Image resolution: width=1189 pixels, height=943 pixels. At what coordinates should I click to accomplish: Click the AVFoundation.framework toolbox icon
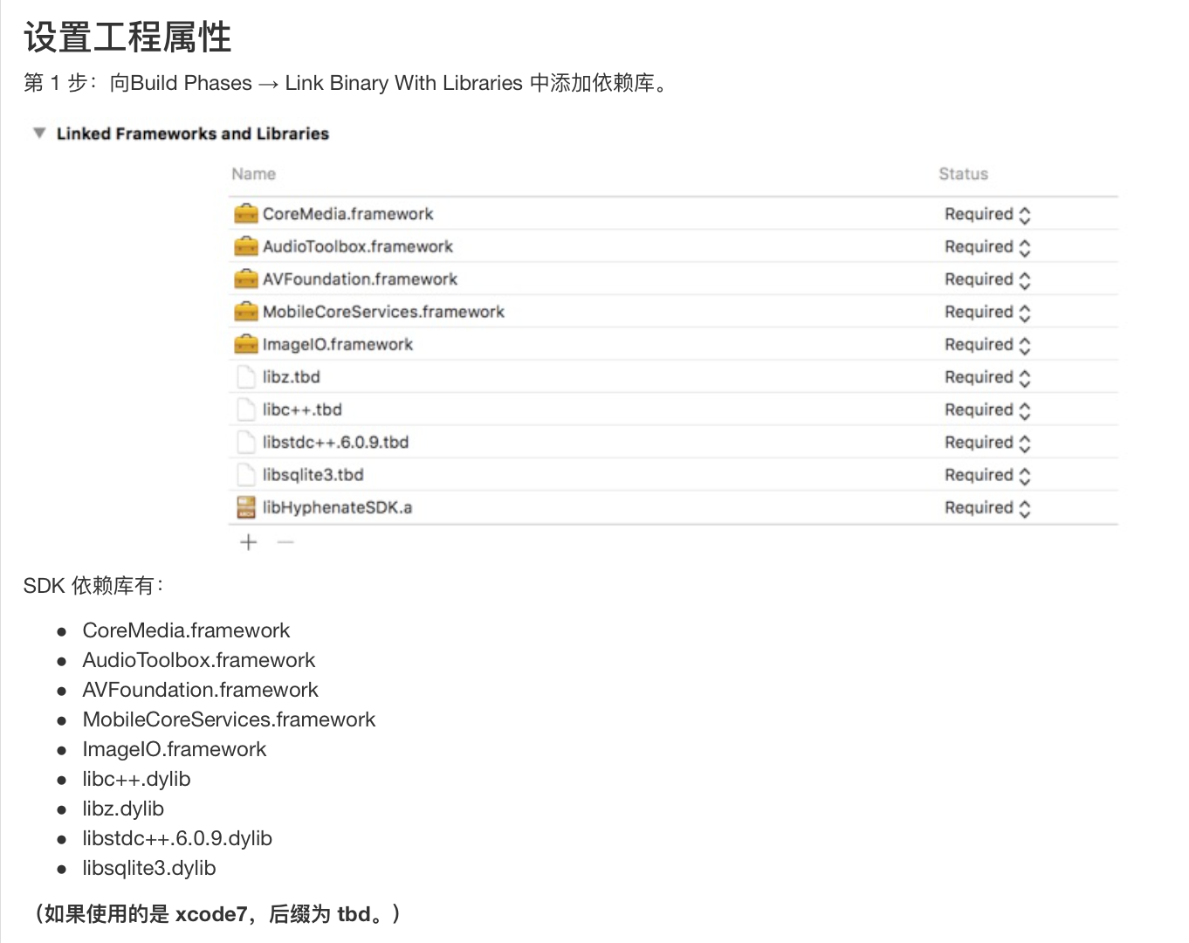(246, 279)
